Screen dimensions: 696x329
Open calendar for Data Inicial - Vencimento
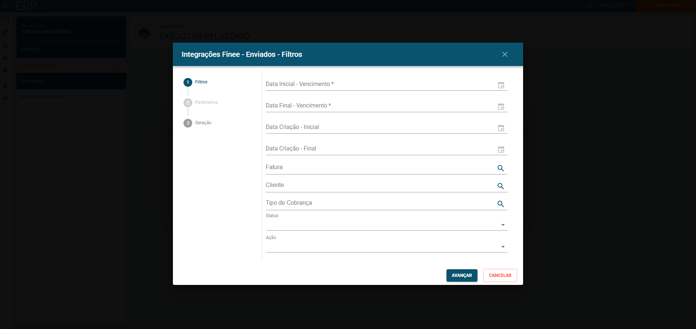[x=501, y=85]
